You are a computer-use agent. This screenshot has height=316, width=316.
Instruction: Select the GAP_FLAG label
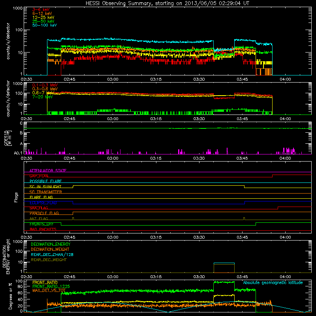[39, 176]
